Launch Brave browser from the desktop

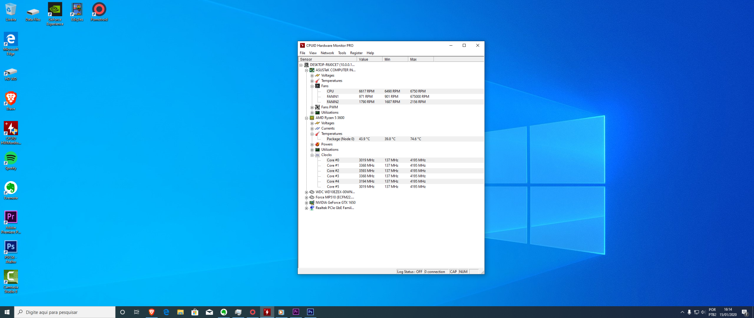[11, 101]
